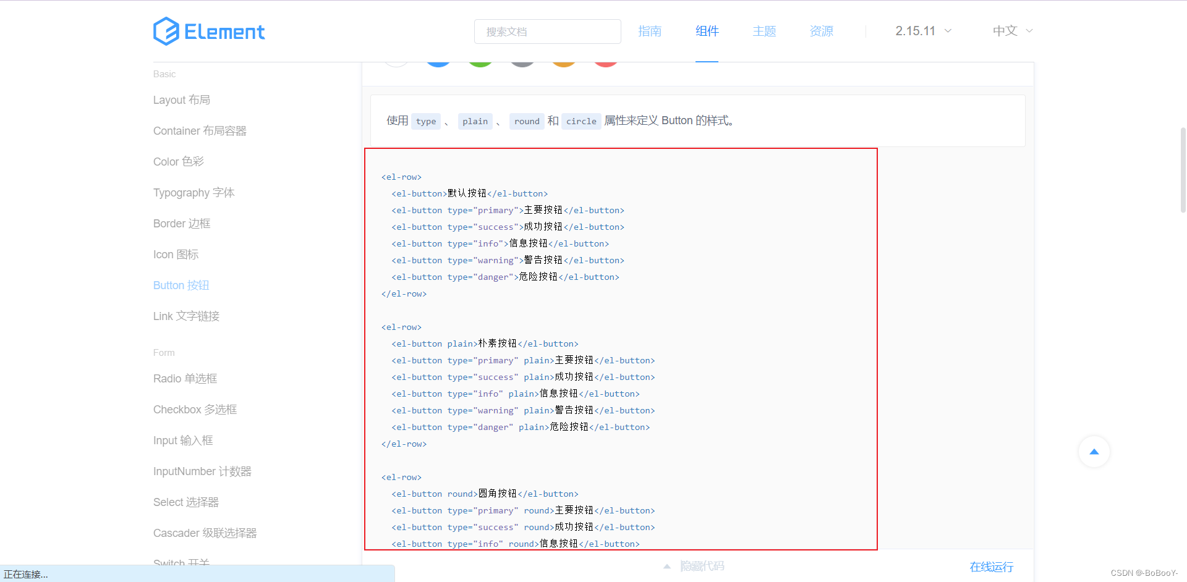This screenshot has height=582, width=1187.
Task: Click code line type="danger">危险按钮
Action: [506, 277]
